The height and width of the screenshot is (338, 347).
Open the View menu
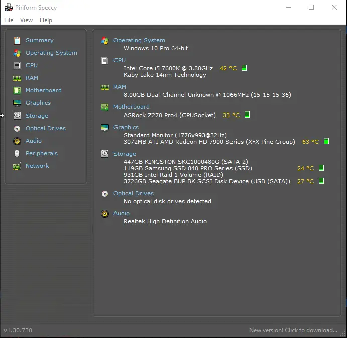tap(26, 20)
